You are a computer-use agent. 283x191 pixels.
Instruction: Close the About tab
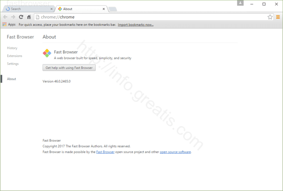click(103, 9)
